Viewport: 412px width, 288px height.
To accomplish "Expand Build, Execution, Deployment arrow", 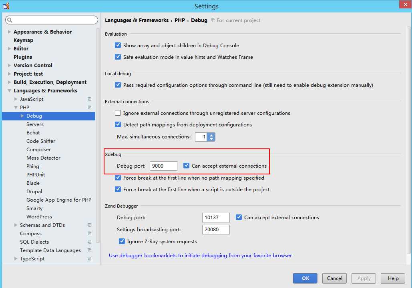I will pos(10,82).
